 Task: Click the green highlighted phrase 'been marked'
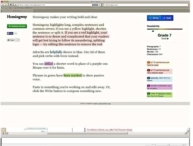73,75
